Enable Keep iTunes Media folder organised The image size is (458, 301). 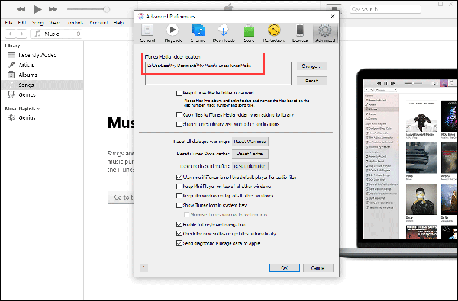click(179, 93)
